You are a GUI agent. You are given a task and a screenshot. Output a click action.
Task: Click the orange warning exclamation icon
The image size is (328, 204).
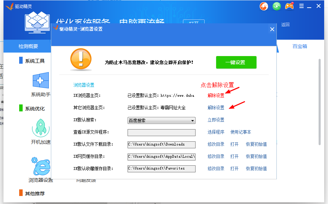click(81, 60)
